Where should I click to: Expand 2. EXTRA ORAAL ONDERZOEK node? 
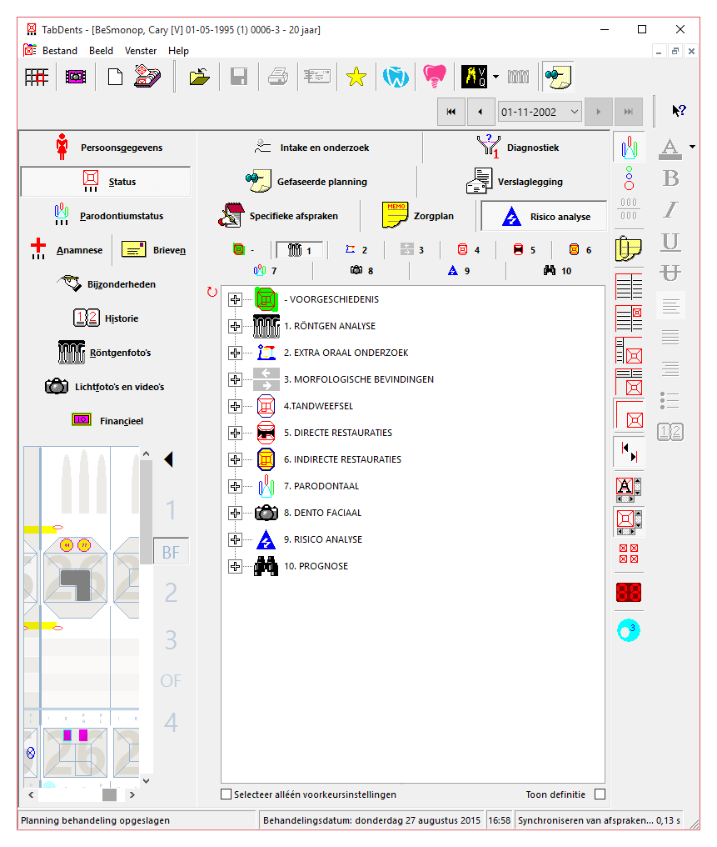pyautogui.click(x=235, y=353)
